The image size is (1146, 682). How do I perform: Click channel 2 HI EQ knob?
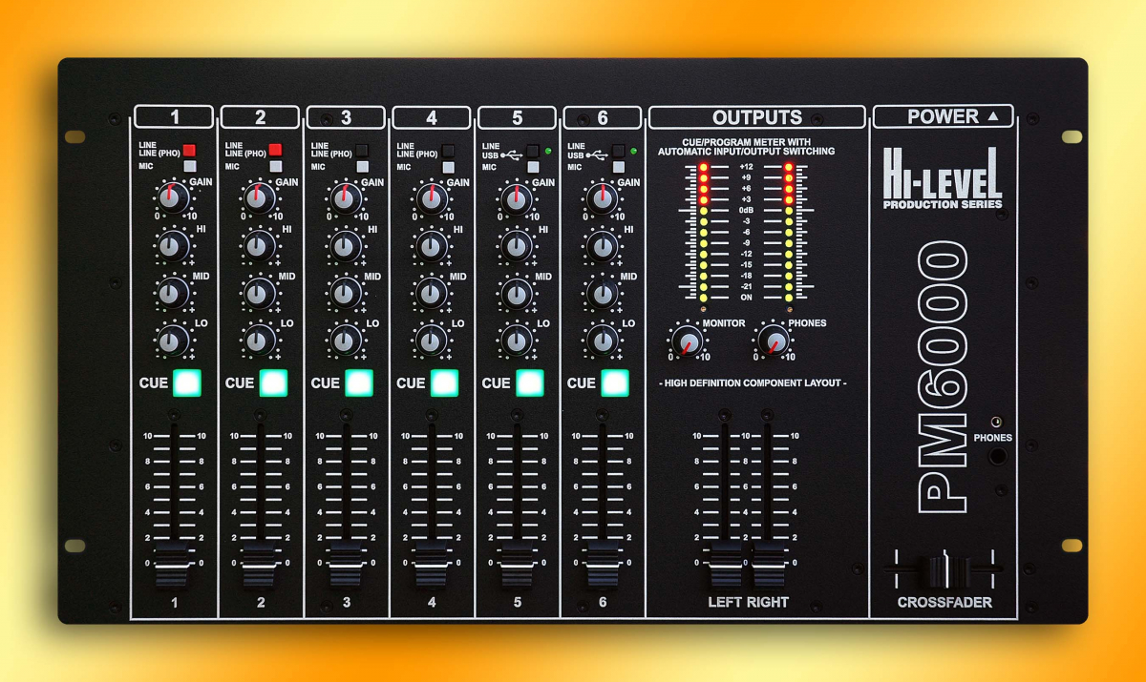[x=259, y=246]
